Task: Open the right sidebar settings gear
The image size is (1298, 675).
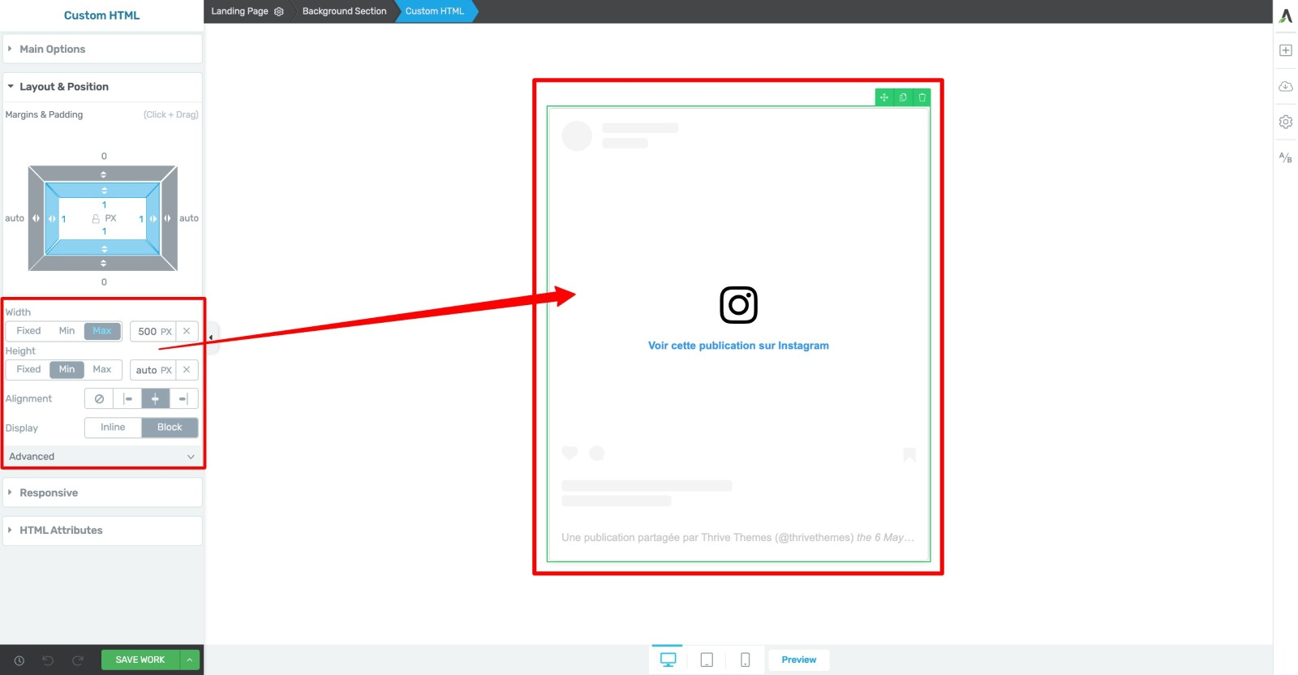Action: [1286, 122]
